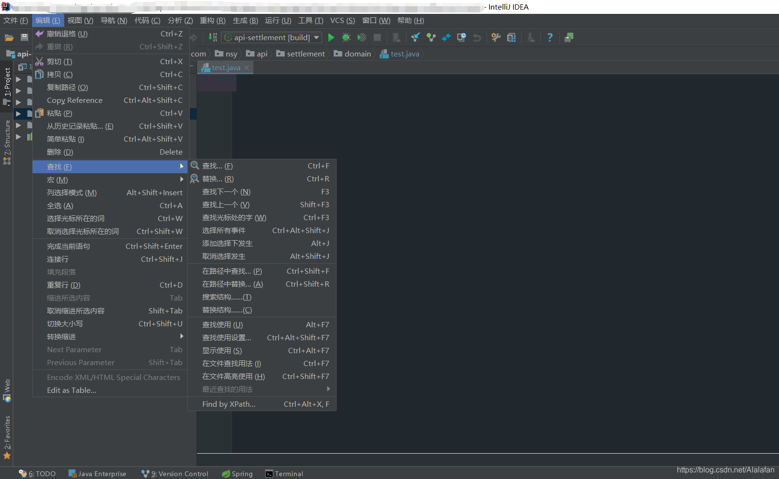The image size is (779, 479).
Task: Open the Terminal tool window
Action: click(284, 474)
